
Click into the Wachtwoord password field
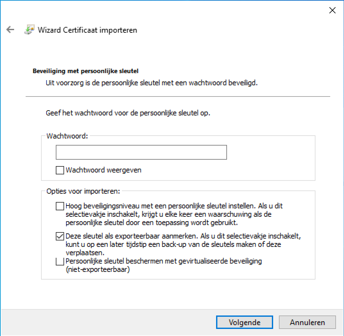(141, 152)
